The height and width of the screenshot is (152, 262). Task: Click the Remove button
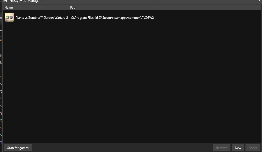(222, 148)
